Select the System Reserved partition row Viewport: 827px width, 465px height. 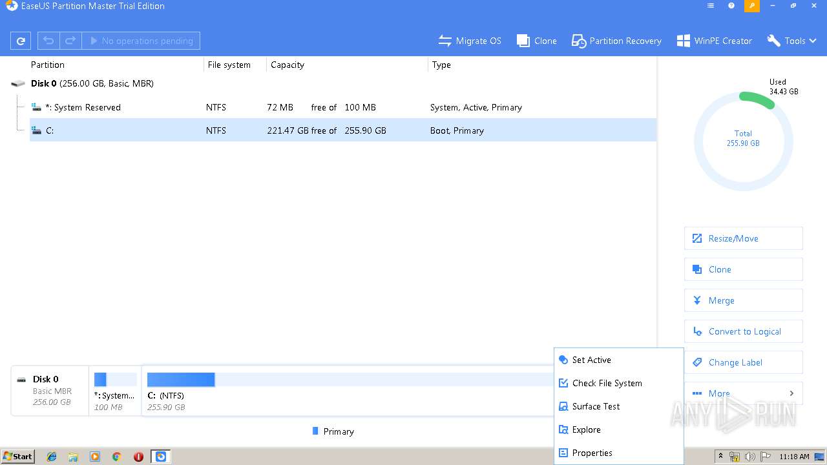coord(343,107)
